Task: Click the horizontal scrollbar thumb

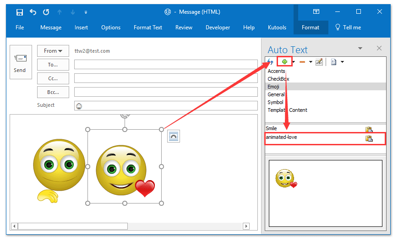Action: 73,226
